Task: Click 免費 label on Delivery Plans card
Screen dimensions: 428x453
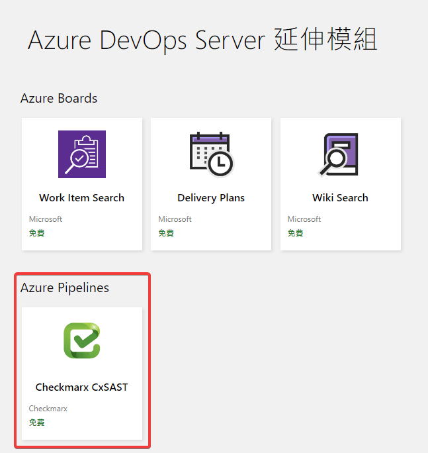Action: point(166,233)
